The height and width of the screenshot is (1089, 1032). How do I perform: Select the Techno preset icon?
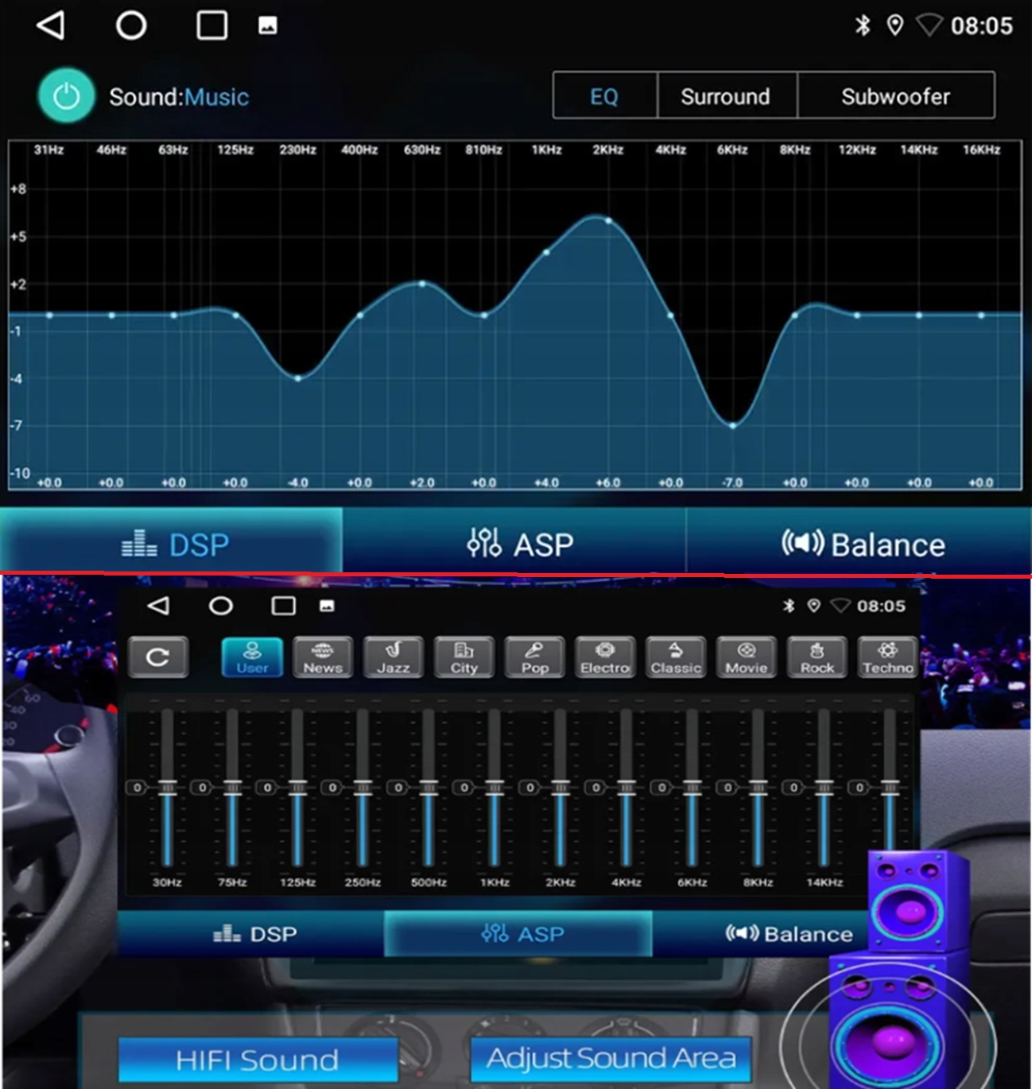click(887, 657)
